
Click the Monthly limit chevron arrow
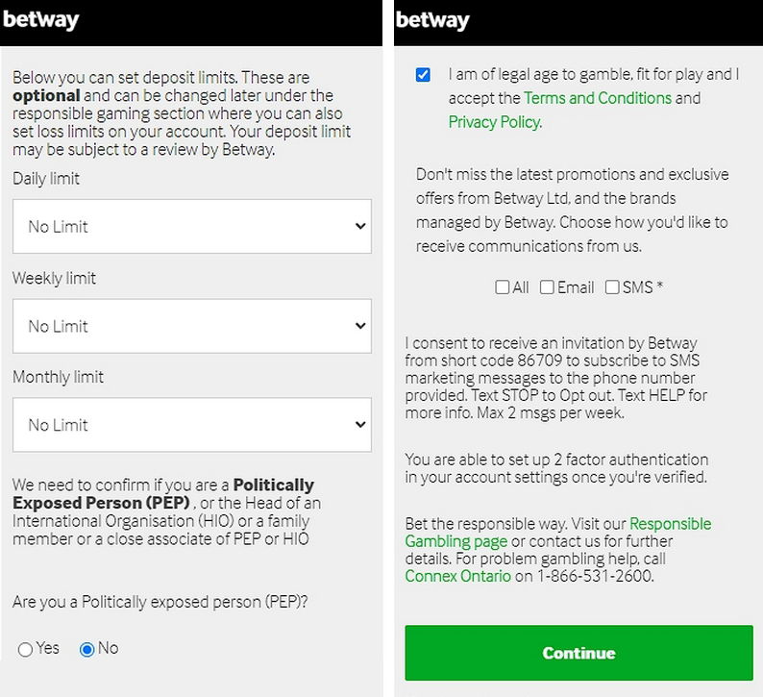pos(360,425)
